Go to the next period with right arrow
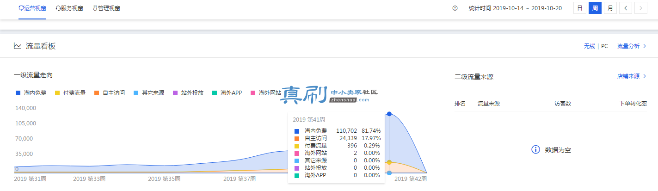The height and width of the screenshot is (191, 658). click(x=641, y=8)
